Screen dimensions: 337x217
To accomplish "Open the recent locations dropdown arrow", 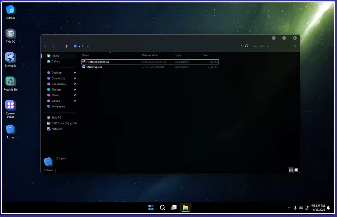I will (61, 46).
